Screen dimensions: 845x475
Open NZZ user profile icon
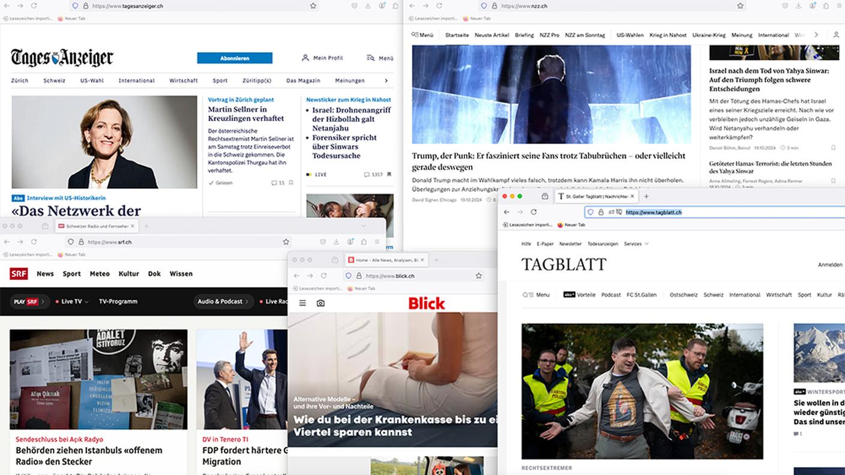click(836, 35)
